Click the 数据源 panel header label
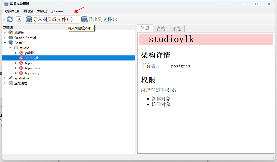The height and width of the screenshot is (162, 277). click(8, 27)
